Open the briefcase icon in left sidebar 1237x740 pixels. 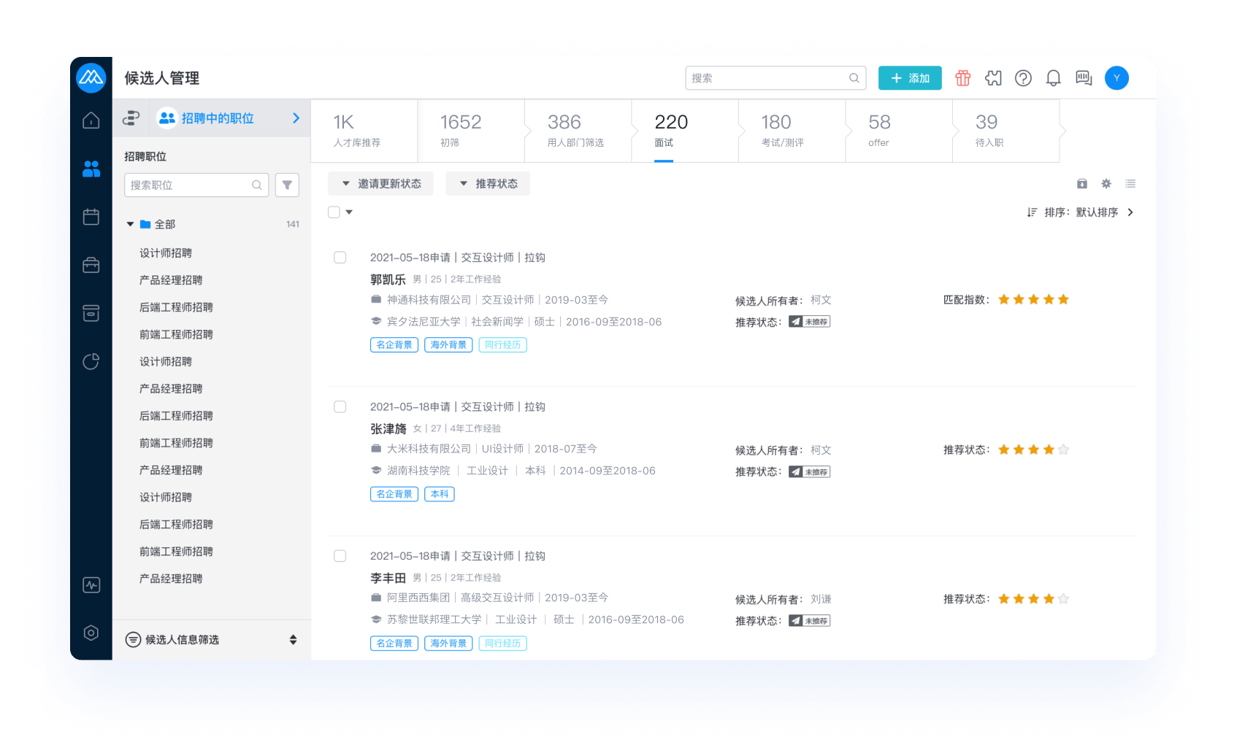click(91, 265)
